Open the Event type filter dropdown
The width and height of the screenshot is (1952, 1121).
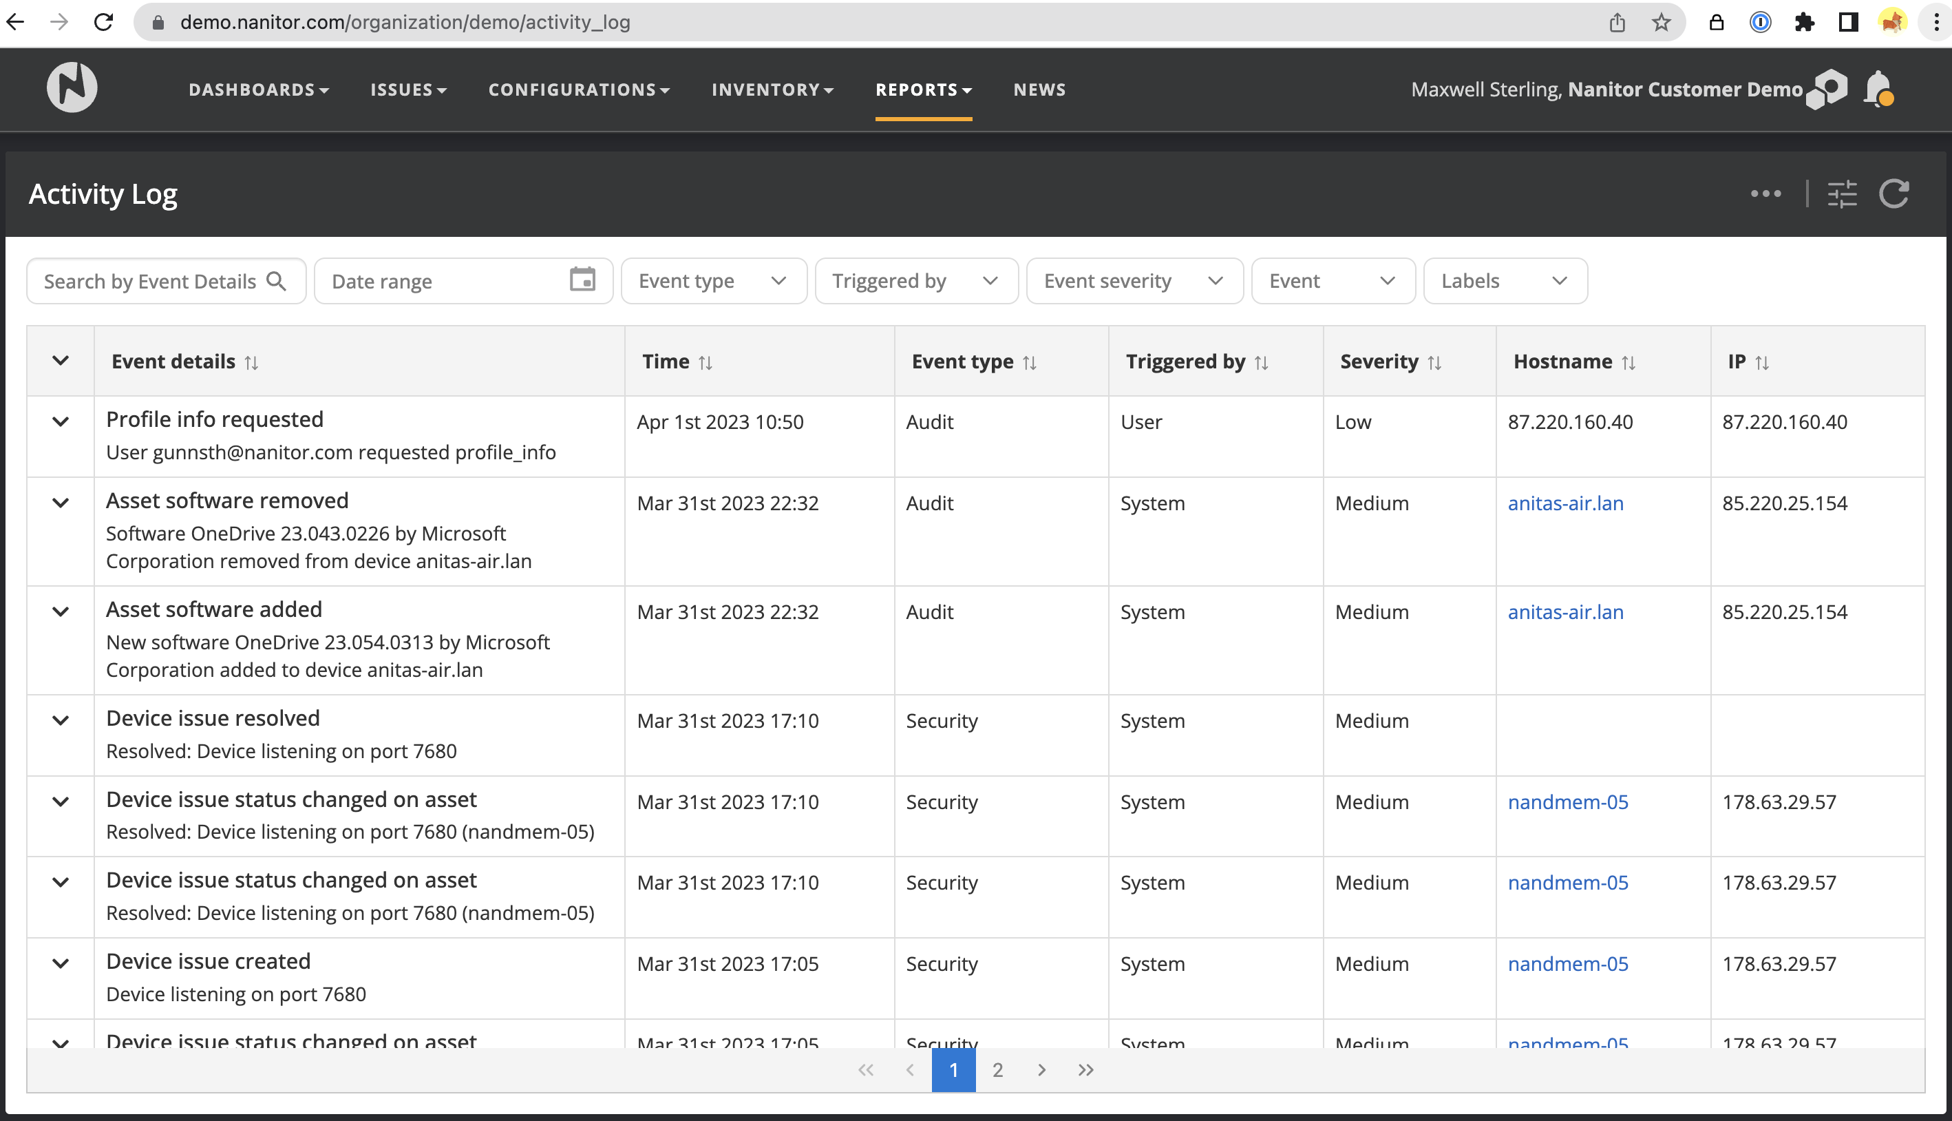point(713,281)
